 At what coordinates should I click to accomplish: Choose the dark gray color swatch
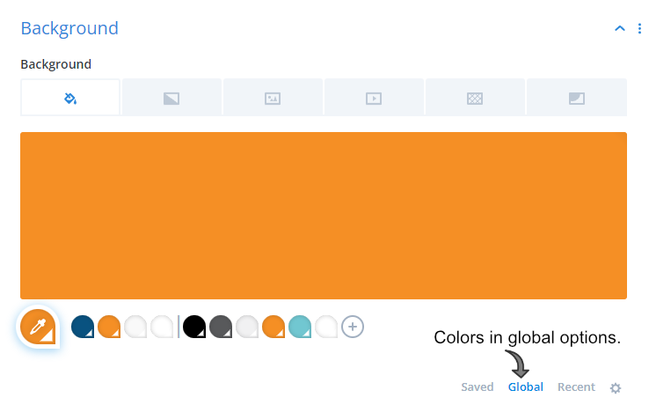click(221, 327)
